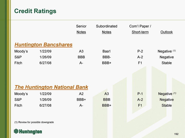Image resolution: width=185 pixels, height=138 pixels.
Task: Click "1/26/09" date under Huntington Bancshares
Action: [x=45, y=57]
